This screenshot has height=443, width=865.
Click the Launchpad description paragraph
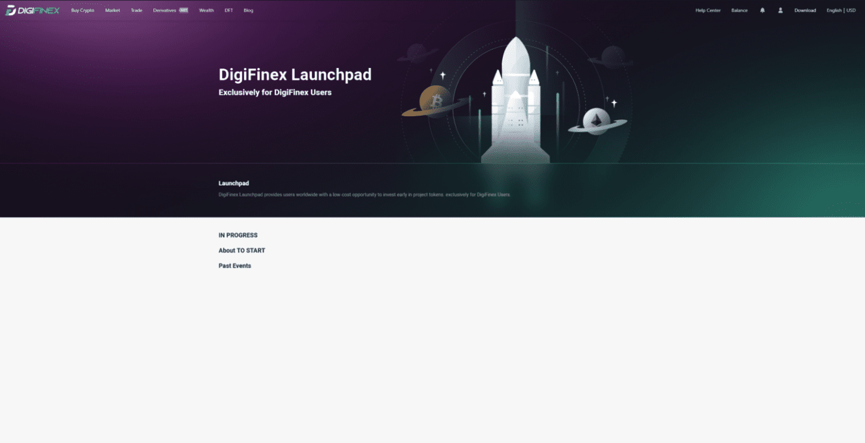pos(364,195)
